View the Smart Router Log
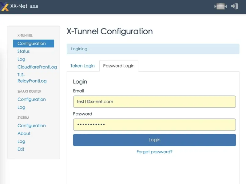Viewport: 246px width, 184px height. [21, 107]
